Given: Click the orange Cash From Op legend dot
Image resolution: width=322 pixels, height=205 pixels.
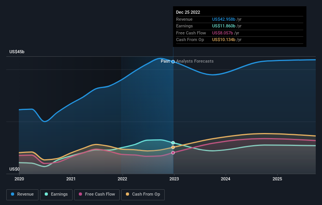Looking at the screenshot, I should point(127,194).
